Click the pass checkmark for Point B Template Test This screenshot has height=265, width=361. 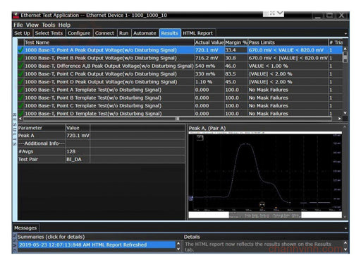click(x=21, y=98)
